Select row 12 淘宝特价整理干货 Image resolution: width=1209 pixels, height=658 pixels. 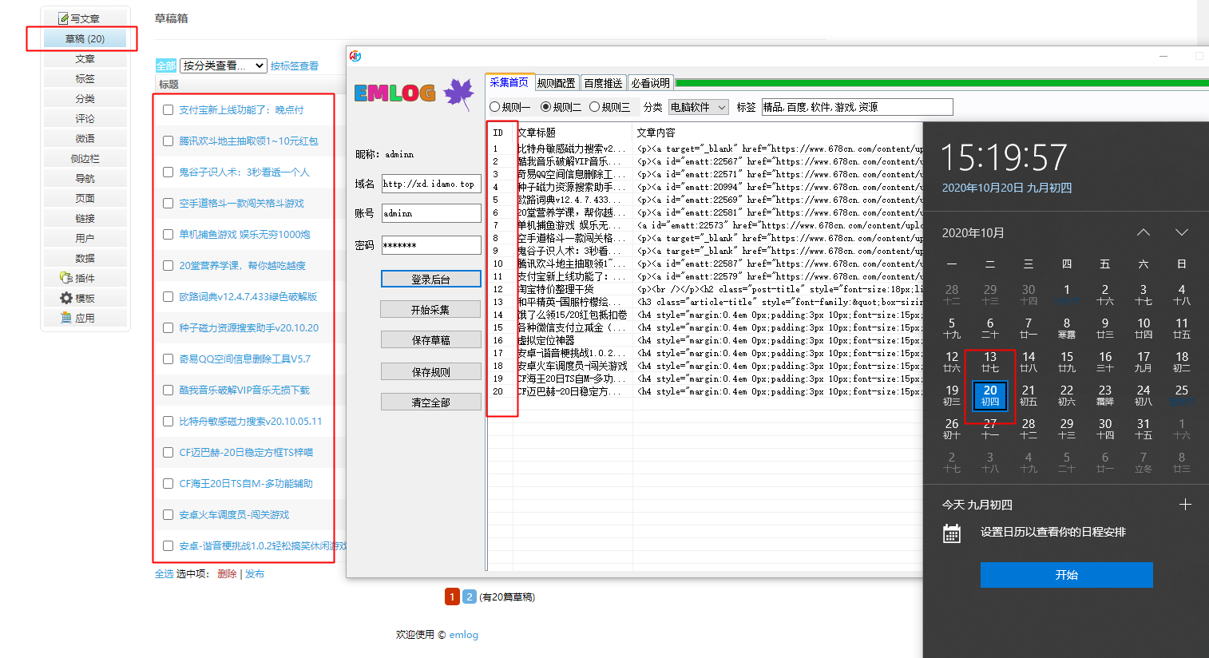point(705,289)
